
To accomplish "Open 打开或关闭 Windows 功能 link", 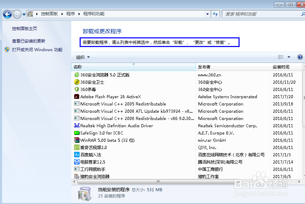I will 37,49.
